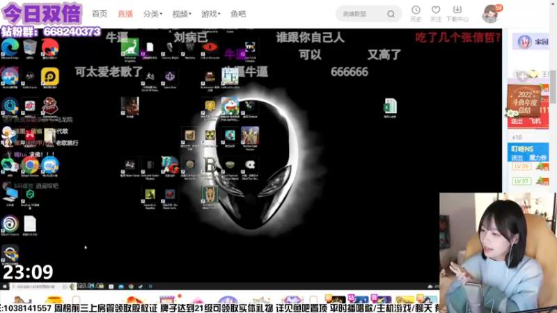The height and width of the screenshot is (313, 557).
Task: Click 送出 on the 叮咚NS gift
Action: 517,158
